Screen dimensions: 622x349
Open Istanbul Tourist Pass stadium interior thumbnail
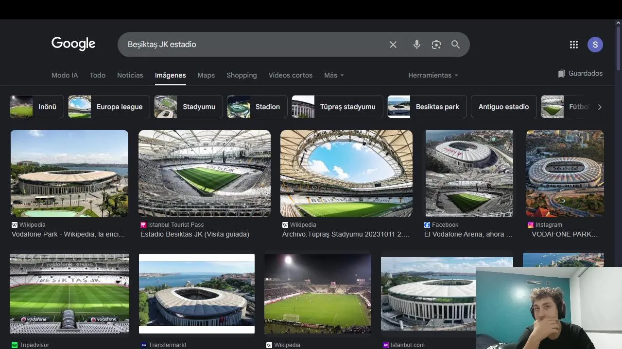tap(205, 174)
